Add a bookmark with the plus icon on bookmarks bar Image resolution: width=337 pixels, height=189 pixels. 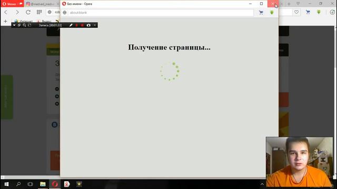tap(6, 21)
